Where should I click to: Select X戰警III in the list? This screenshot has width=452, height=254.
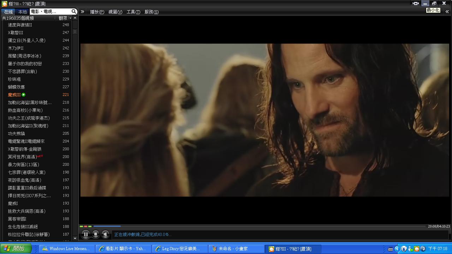(16, 33)
